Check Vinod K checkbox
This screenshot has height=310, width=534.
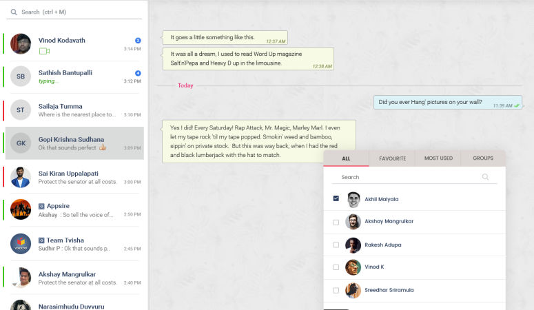point(336,267)
